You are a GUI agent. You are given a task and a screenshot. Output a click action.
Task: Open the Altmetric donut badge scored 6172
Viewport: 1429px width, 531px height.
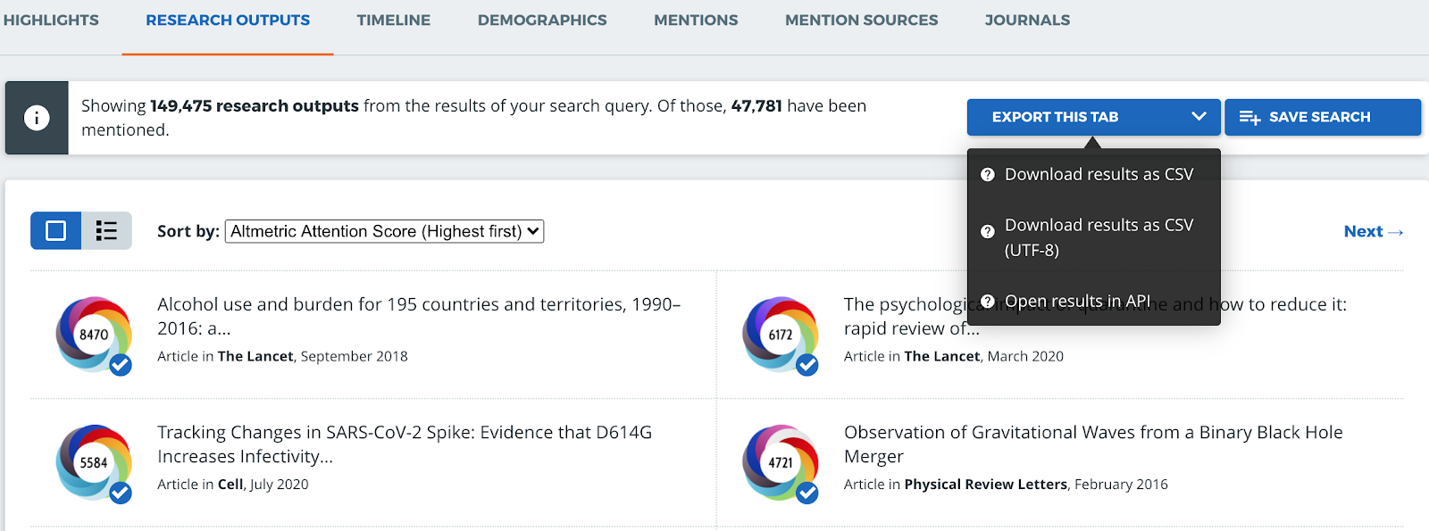781,335
